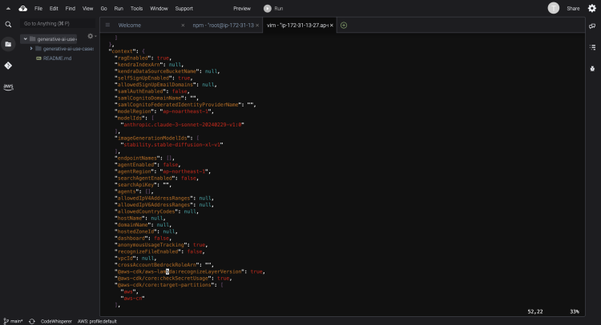
Task: Open the File menu
Action: (x=38, y=9)
